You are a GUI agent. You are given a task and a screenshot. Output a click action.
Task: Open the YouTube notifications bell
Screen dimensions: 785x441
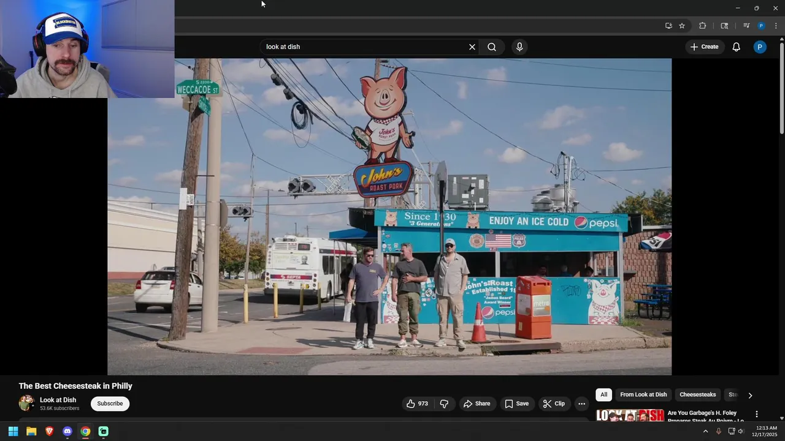tap(737, 47)
